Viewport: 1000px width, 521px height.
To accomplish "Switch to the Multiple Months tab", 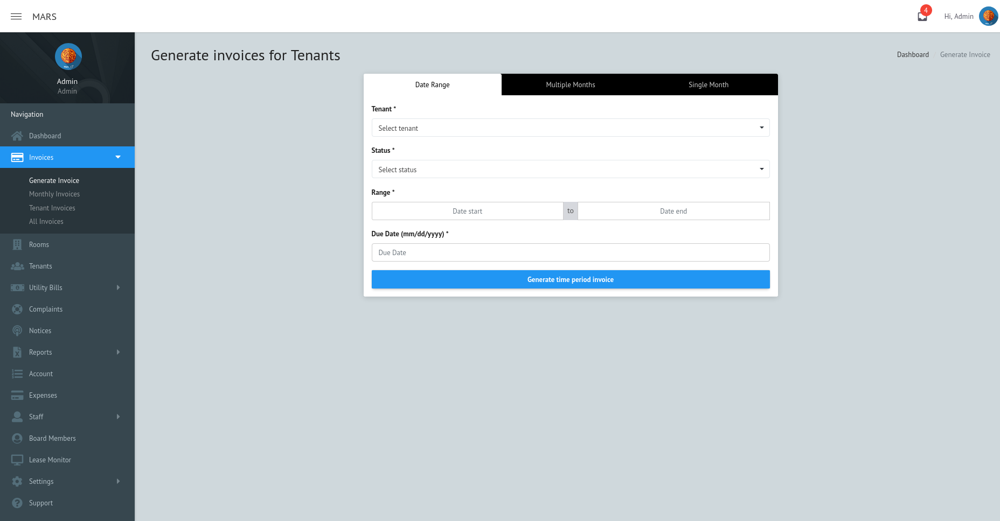I will click(x=570, y=85).
